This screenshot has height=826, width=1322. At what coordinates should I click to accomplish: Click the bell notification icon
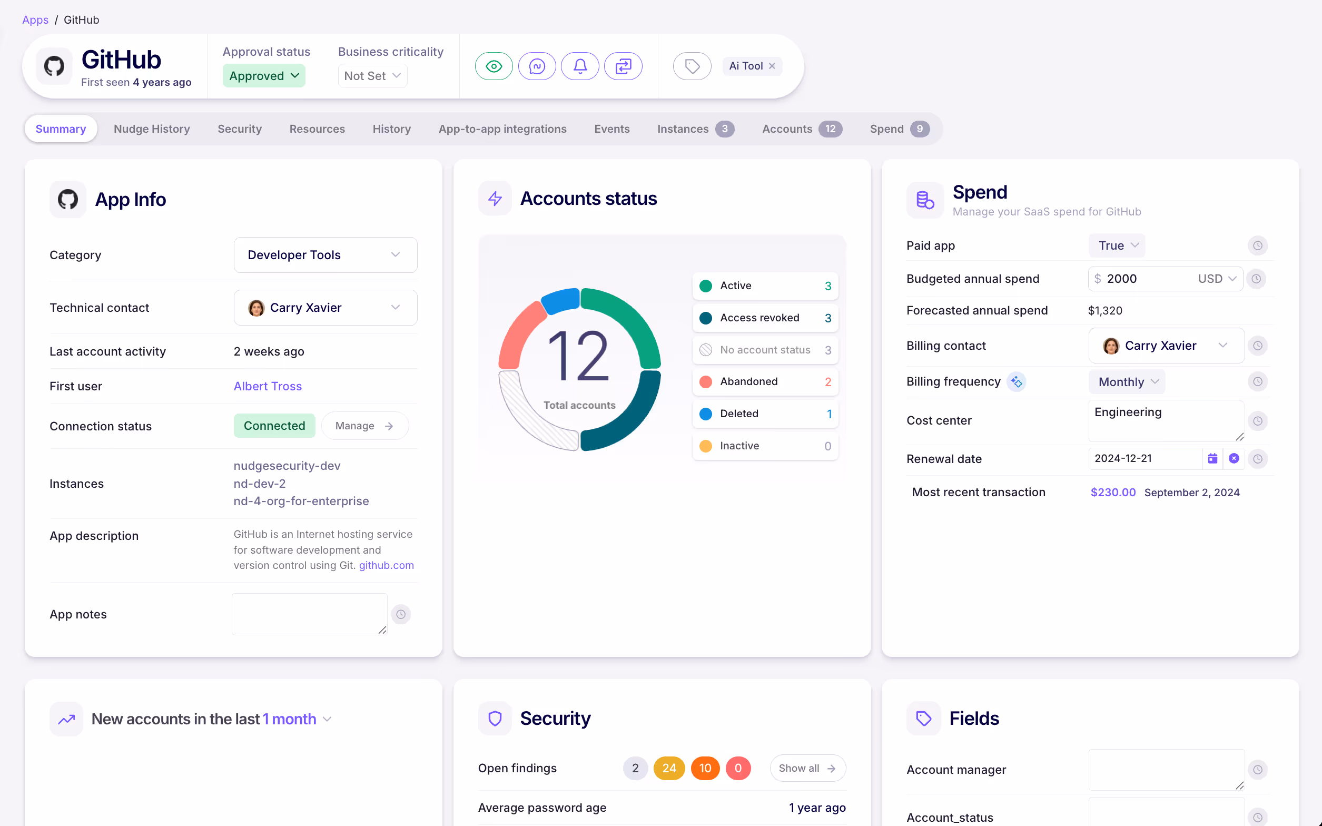click(580, 66)
